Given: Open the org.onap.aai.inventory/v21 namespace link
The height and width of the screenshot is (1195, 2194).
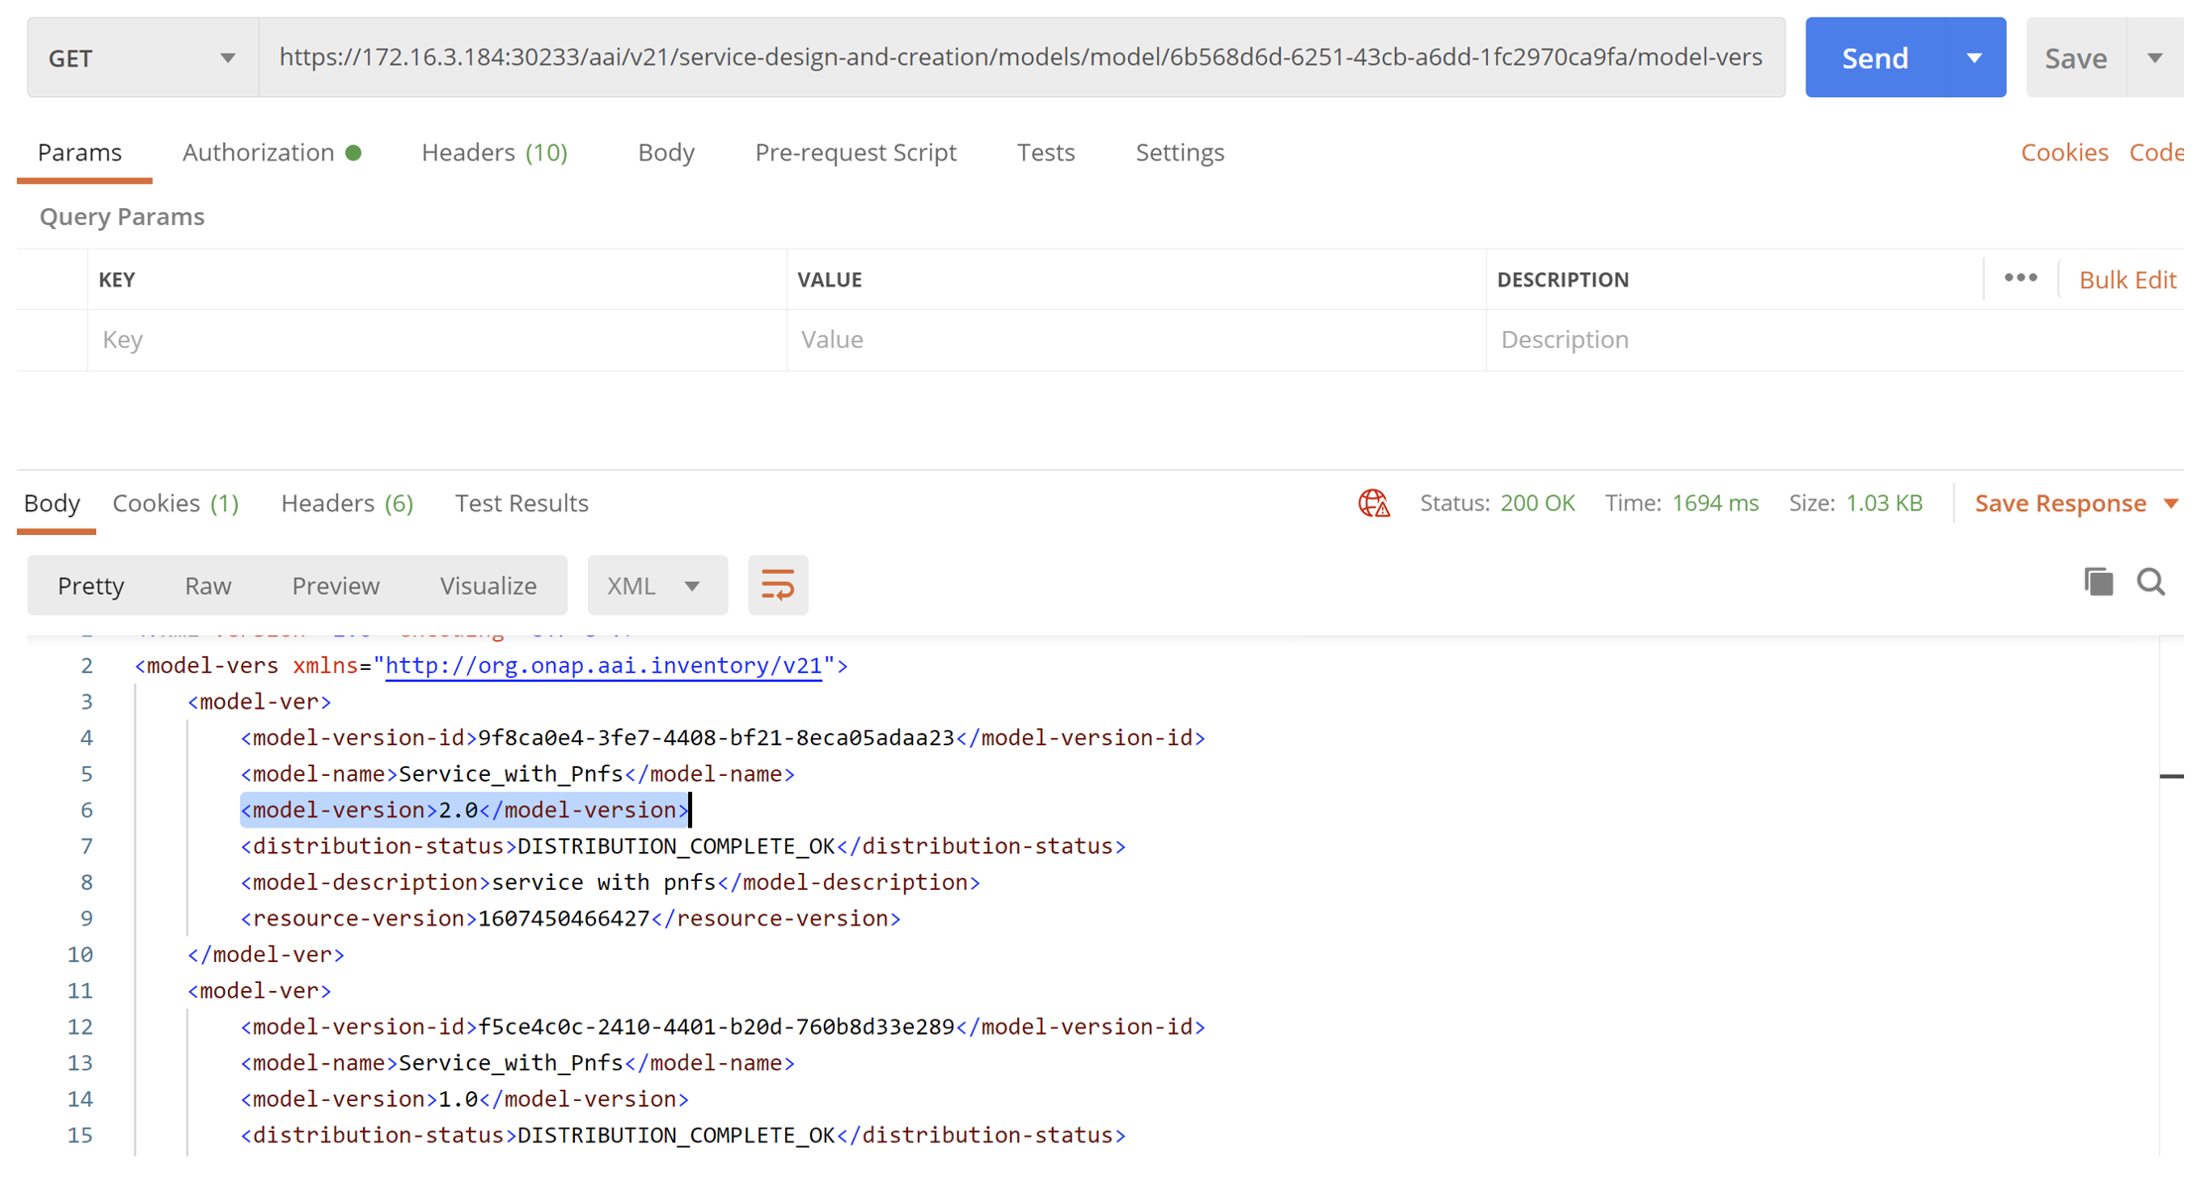Looking at the screenshot, I should point(604,666).
